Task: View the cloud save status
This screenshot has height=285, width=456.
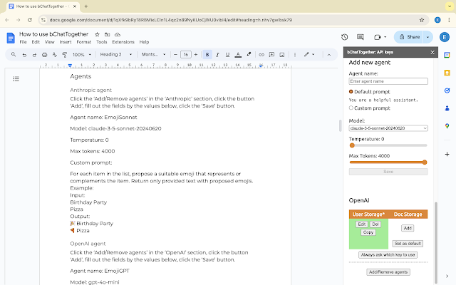Action: click(x=118, y=34)
